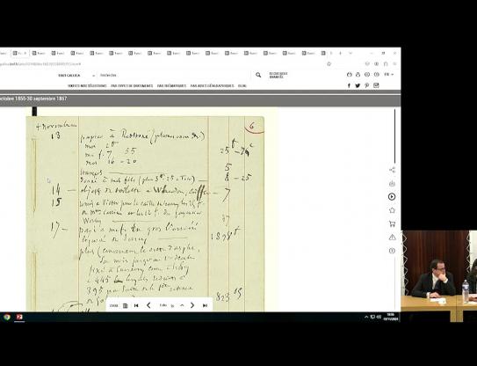Open the PAR TYPES DE DOCUMENTS menu
The width and height of the screenshot is (477, 366).
tap(132, 86)
